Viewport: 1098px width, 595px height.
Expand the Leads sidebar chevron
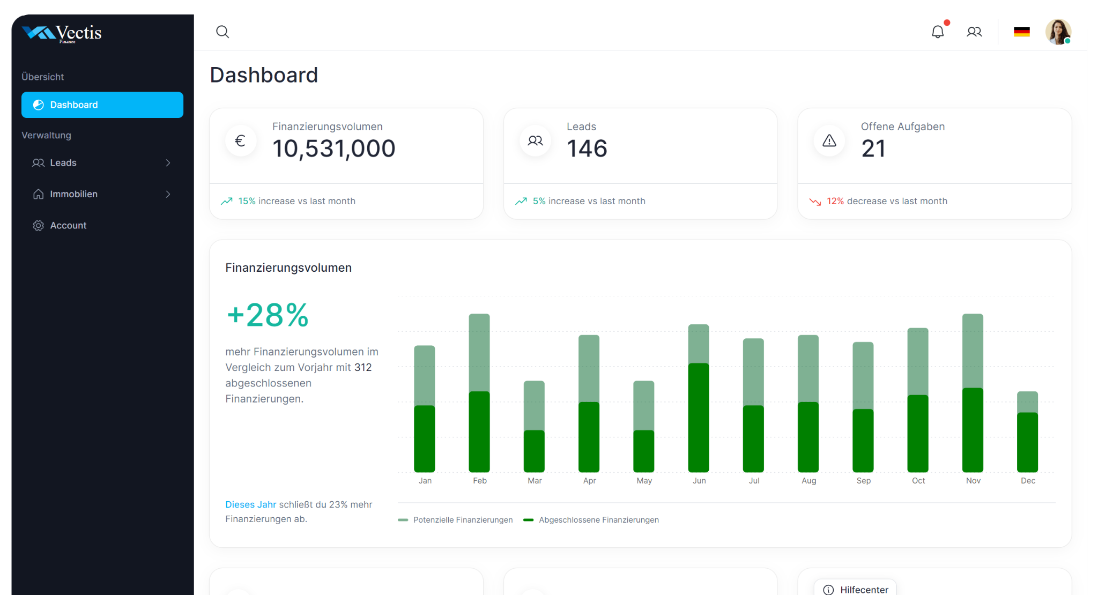click(x=168, y=163)
